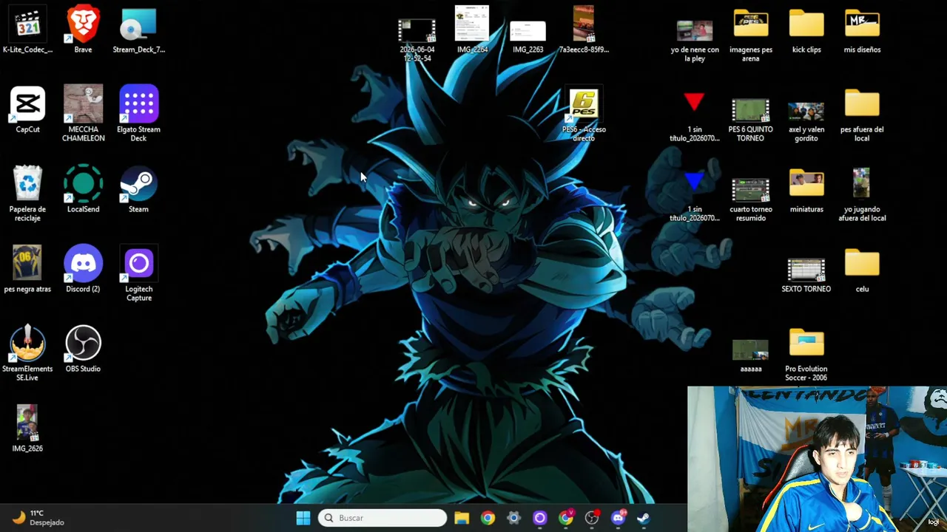Switch to OBS Studio in the taskbar

tap(592, 518)
